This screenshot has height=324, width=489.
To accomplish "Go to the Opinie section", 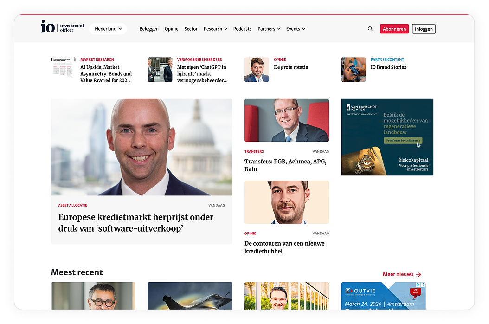I will pyautogui.click(x=171, y=29).
